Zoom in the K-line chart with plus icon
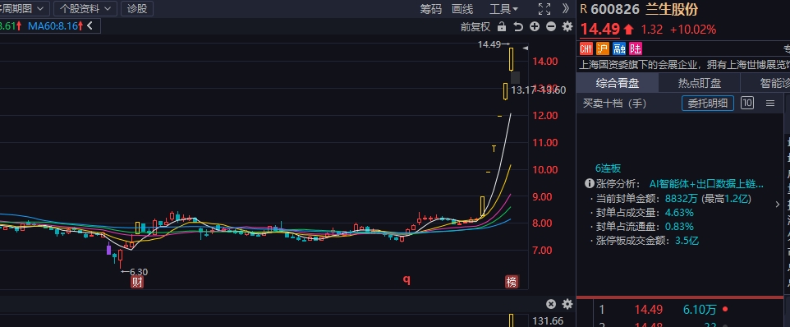Screen dimensions: 790x327 coord(535,27)
